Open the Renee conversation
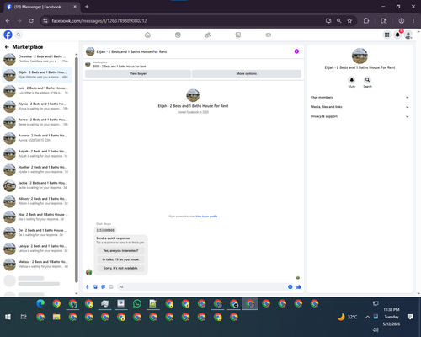 pos(37,122)
